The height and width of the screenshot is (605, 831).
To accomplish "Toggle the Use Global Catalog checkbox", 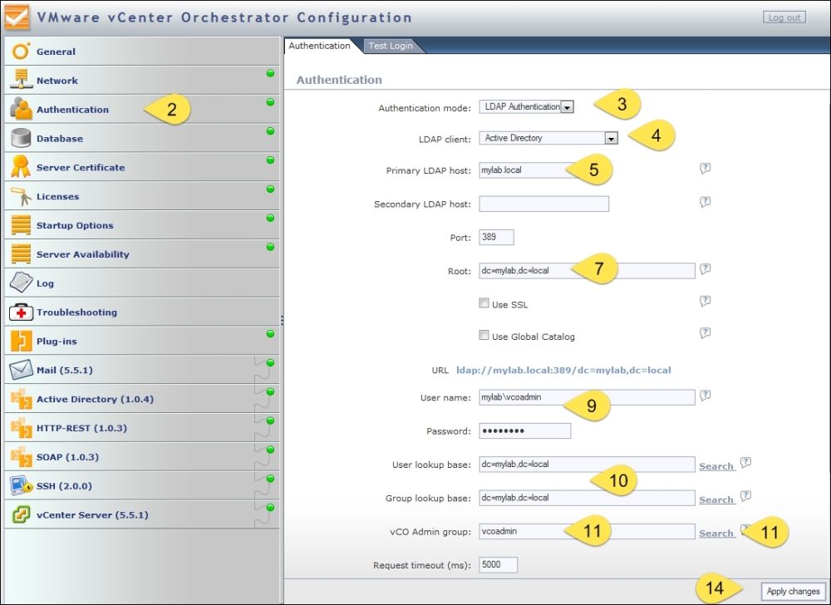I will coord(484,335).
